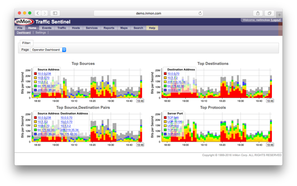Click the 19:46 marker on Top Sources chart

140,101
